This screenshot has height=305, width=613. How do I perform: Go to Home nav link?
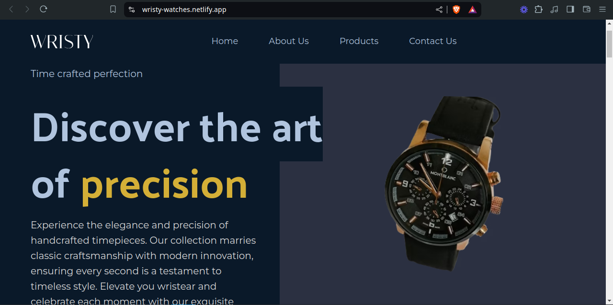[x=225, y=41]
